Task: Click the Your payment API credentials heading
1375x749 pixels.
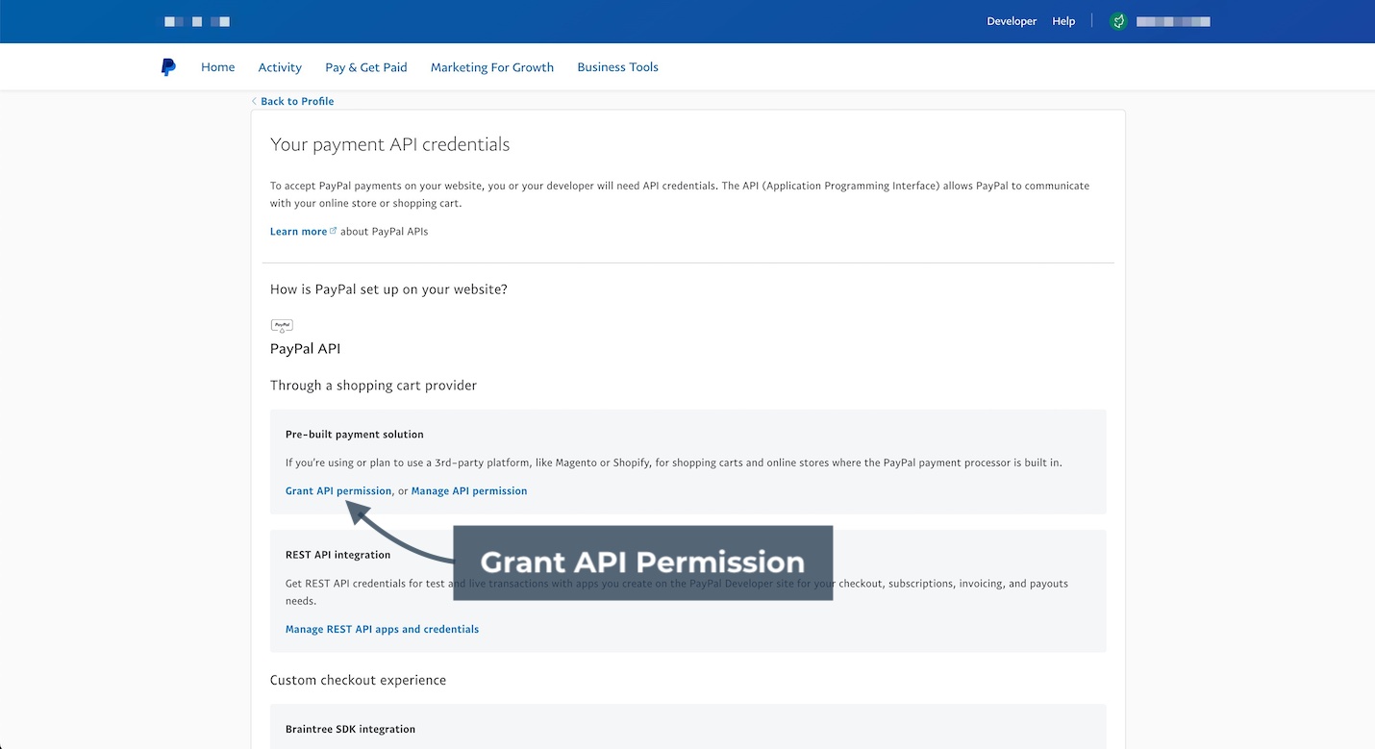Action: pyautogui.click(x=390, y=144)
